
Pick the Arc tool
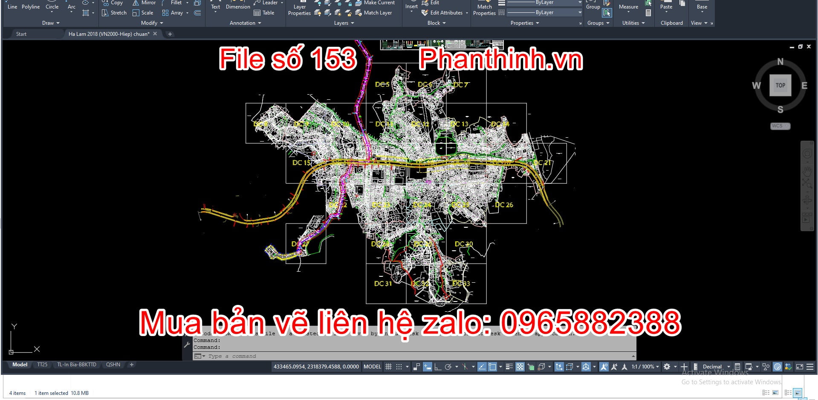pyautogui.click(x=72, y=5)
